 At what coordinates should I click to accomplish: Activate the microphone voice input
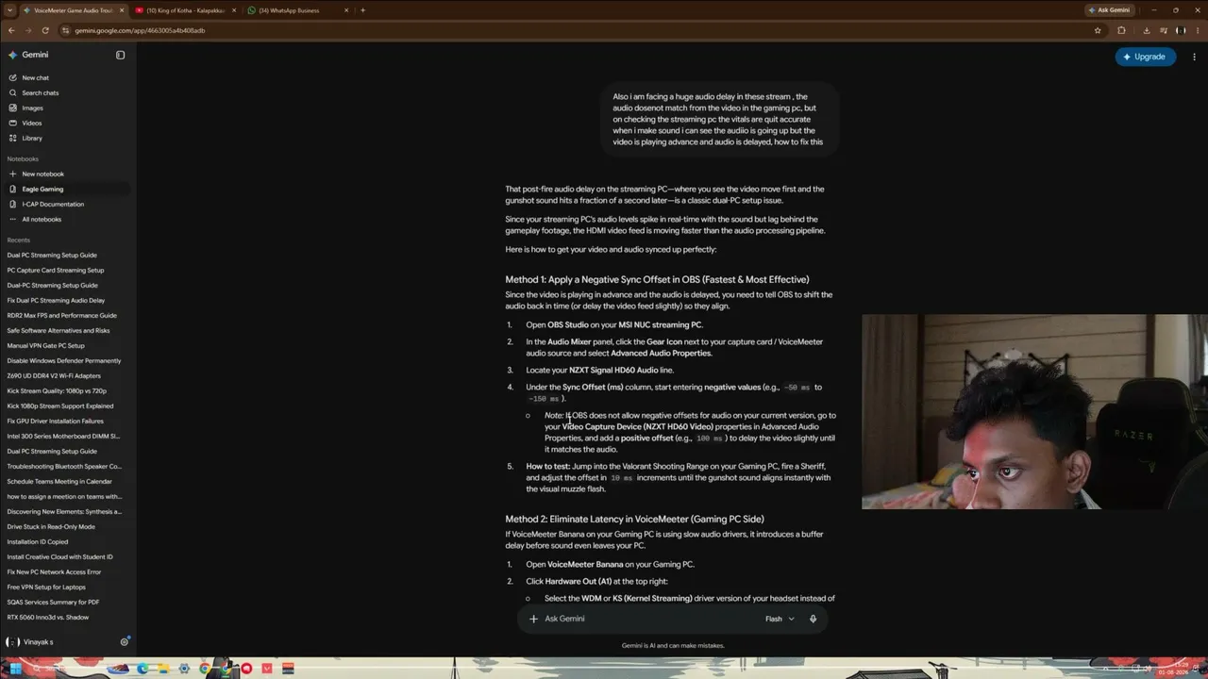pos(813,619)
